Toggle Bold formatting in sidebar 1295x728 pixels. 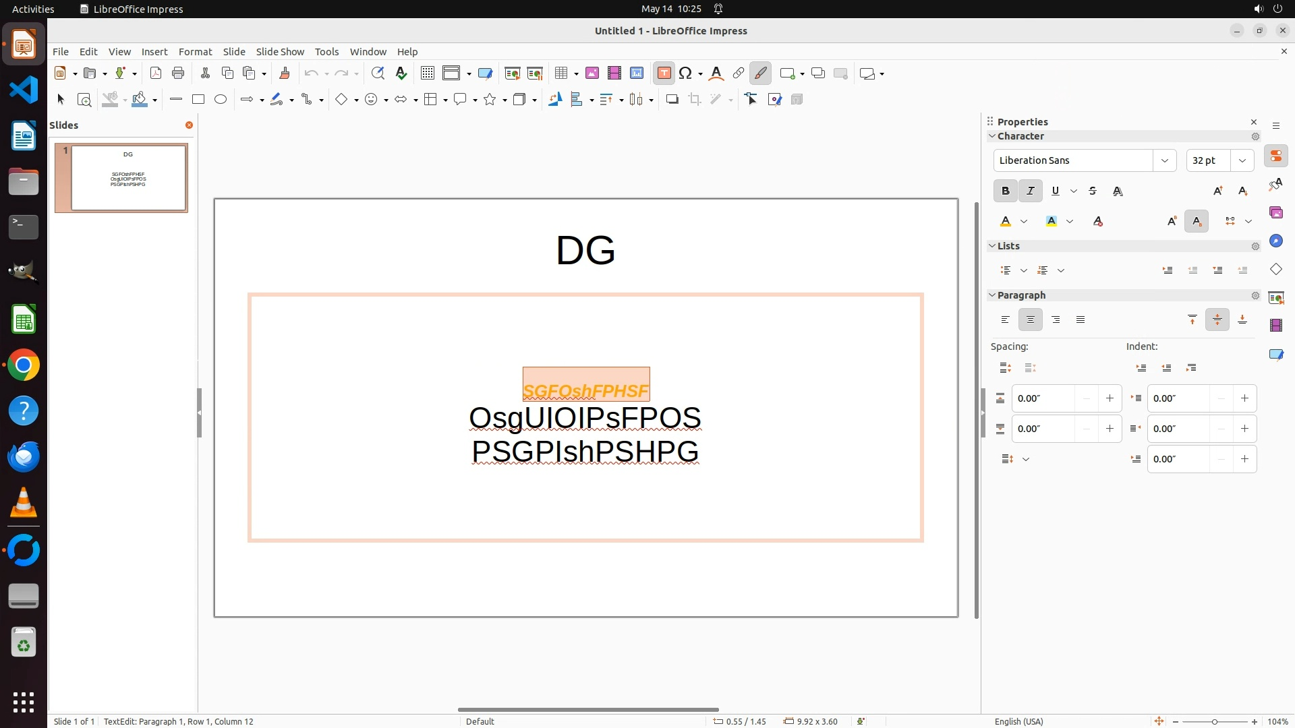[1005, 191]
